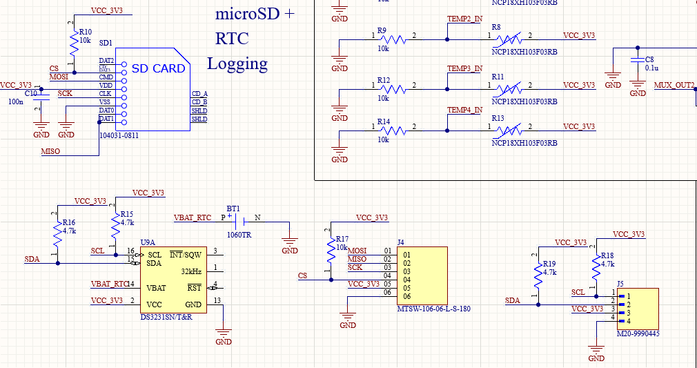Image resolution: width=697 pixels, height=368 pixels.
Task: Select capacitor C10 100n
Action: [x=41, y=97]
